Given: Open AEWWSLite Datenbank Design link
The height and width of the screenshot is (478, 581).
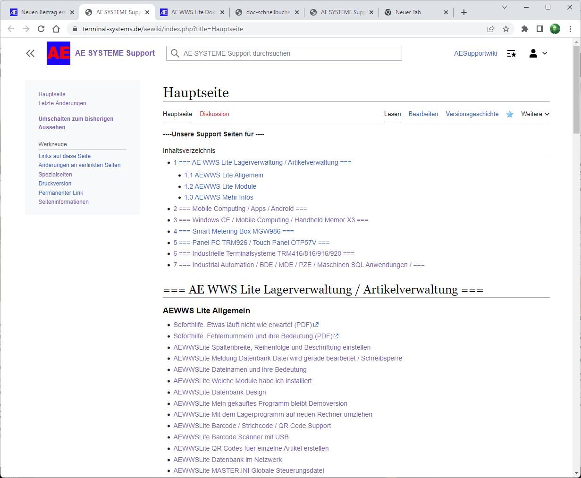Looking at the screenshot, I should point(219,392).
